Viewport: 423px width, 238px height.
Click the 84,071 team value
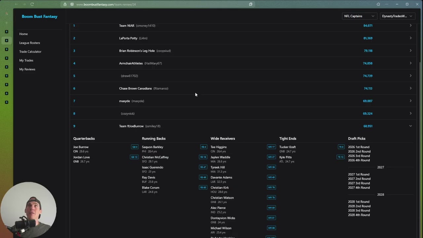click(368, 25)
